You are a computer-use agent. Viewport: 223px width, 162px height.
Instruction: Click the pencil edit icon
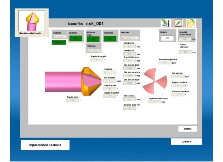[x=178, y=23]
